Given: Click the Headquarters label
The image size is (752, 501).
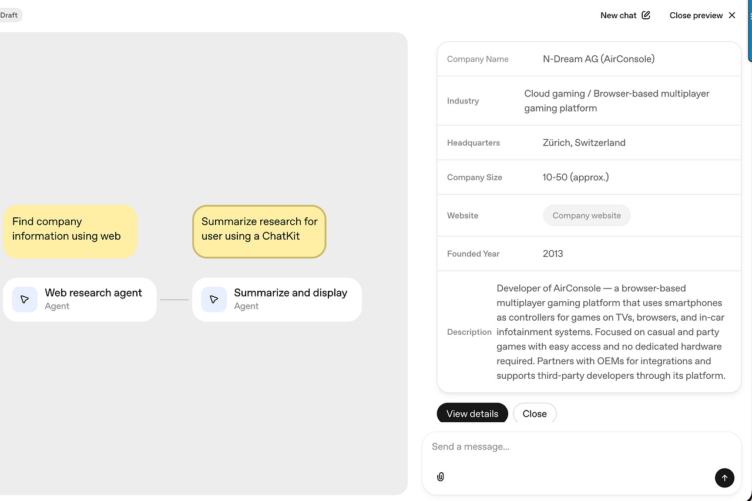Looking at the screenshot, I should pyautogui.click(x=474, y=143).
